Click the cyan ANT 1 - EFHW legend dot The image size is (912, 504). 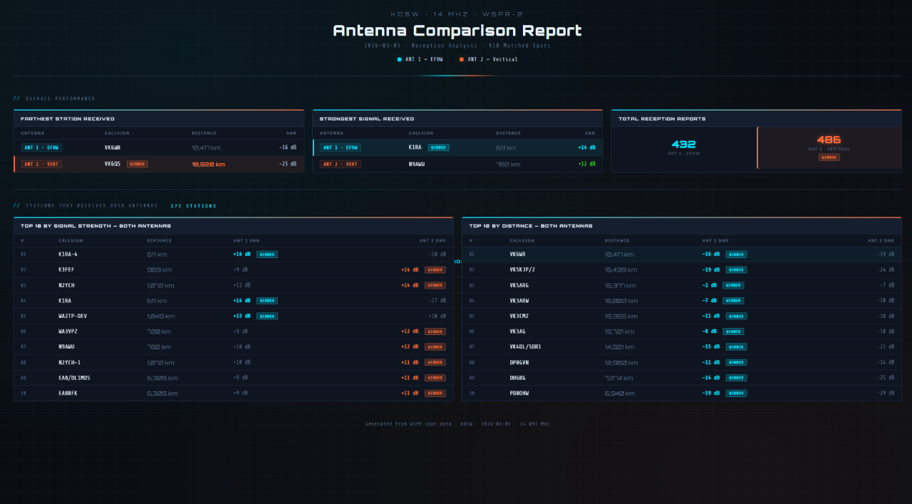(x=400, y=60)
